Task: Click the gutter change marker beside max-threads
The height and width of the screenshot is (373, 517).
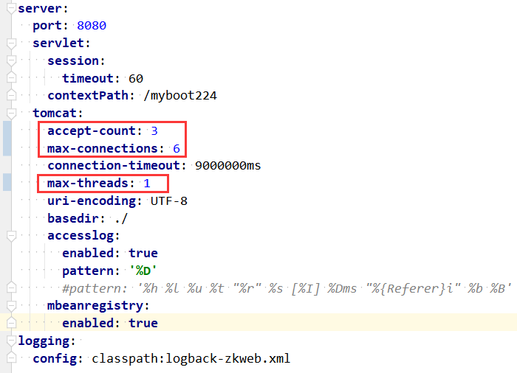Action: click(7, 182)
